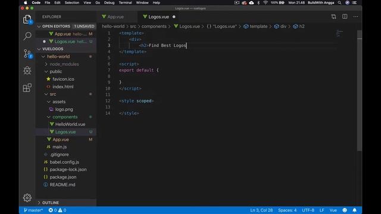Viewport: 381px width, 214px height.
Task: Open package-lock.json in explorer tree
Action: [68, 169]
